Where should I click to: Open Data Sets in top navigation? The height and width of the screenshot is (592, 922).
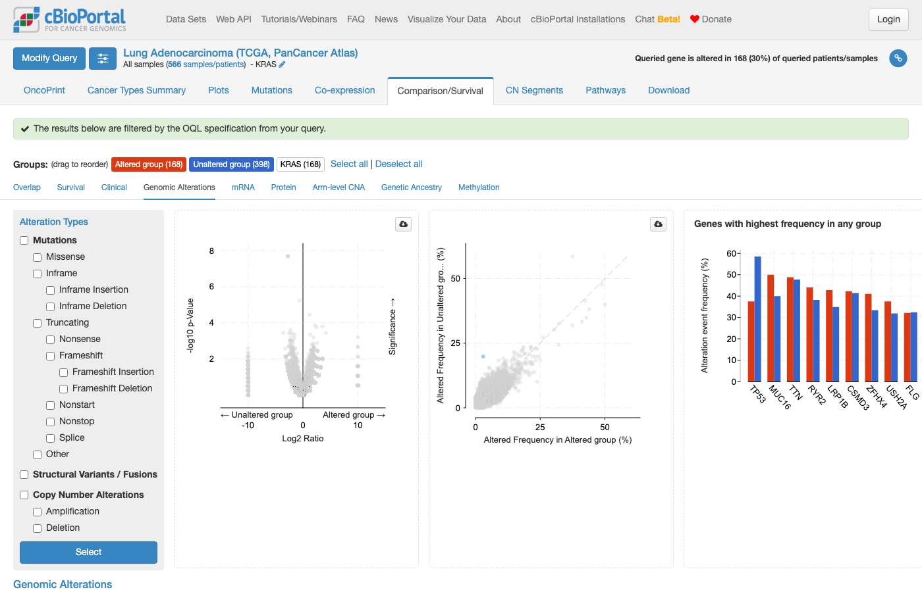[186, 19]
